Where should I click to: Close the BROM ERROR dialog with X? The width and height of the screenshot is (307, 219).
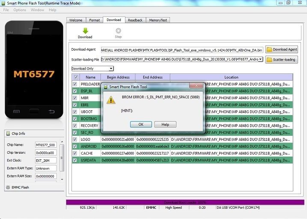click(x=196, y=85)
